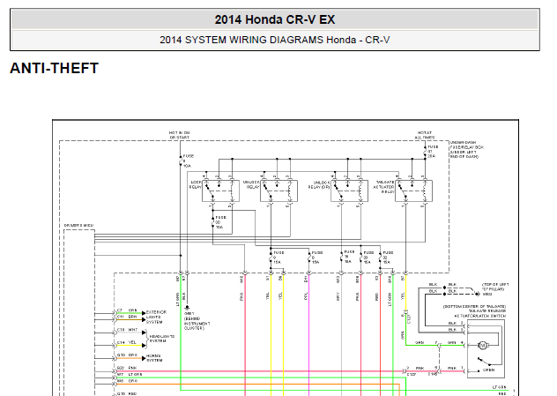Viewport: 557px width, 396px height.
Task: Click the DRIVER'S MICU label
Action: [x=78, y=226]
